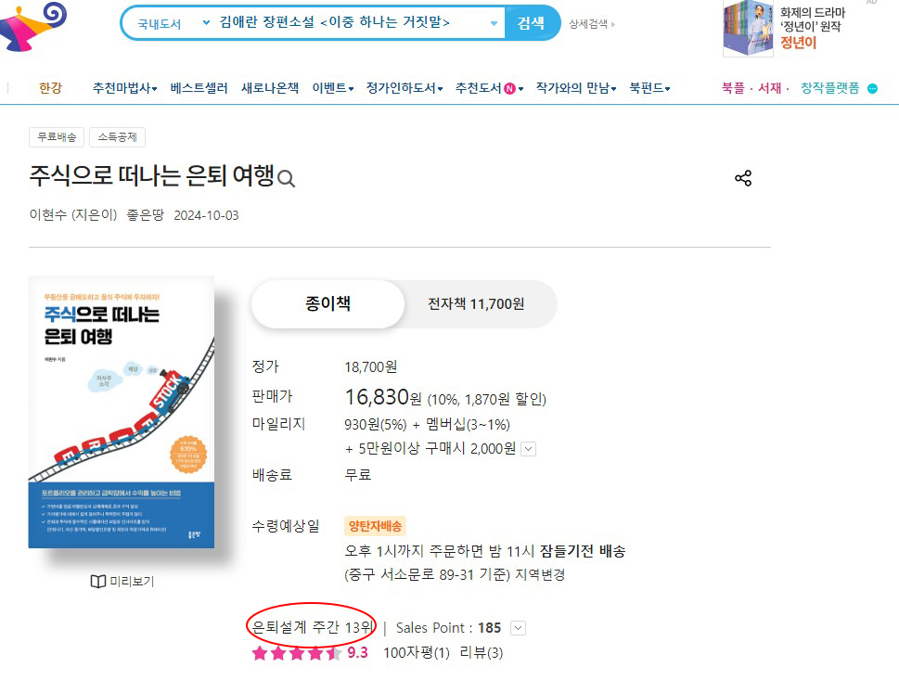Select the 종이책 tab
The image size is (899, 693).
[x=327, y=303]
